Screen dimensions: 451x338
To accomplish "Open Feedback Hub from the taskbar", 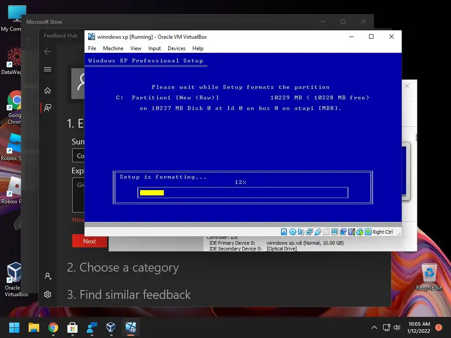I will click(x=92, y=327).
